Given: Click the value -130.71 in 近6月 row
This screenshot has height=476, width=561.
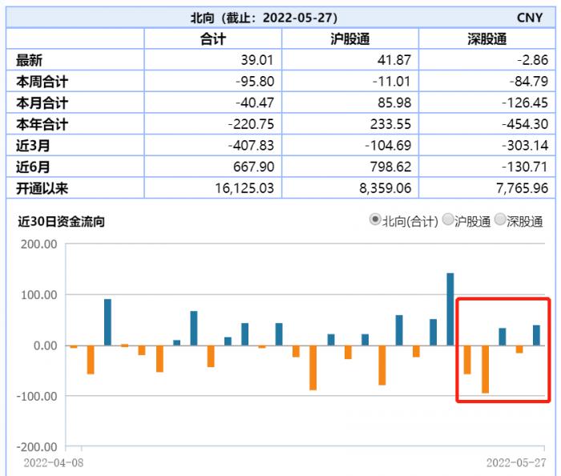Looking at the screenshot, I should 525,167.
